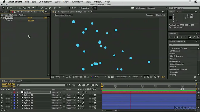Expand the Animation Presets folder
This screenshot has width=200, height=112.
(x=169, y=48)
